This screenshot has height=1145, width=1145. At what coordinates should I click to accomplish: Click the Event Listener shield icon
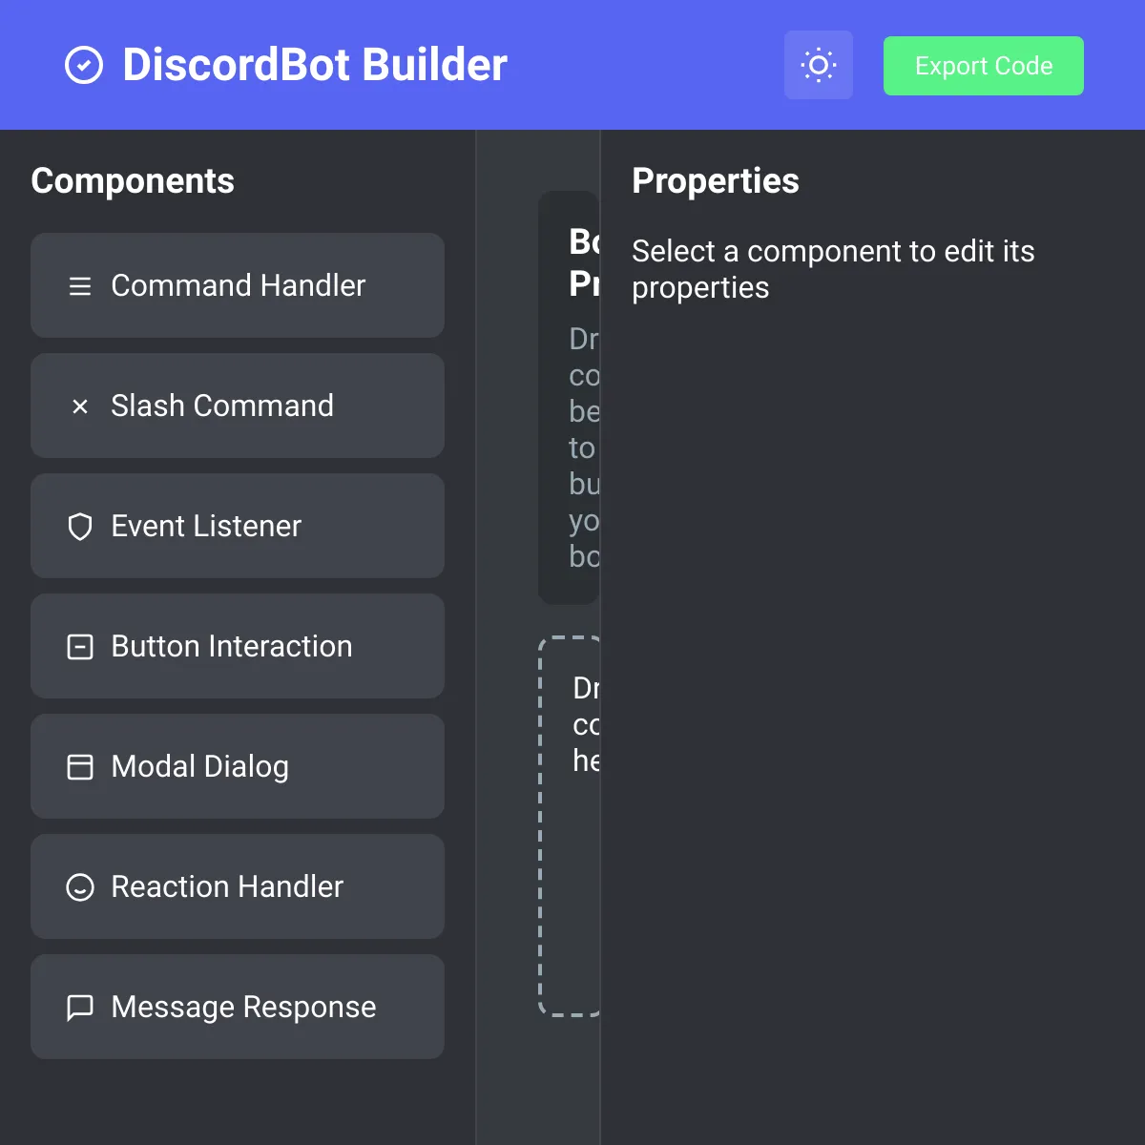(80, 527)
